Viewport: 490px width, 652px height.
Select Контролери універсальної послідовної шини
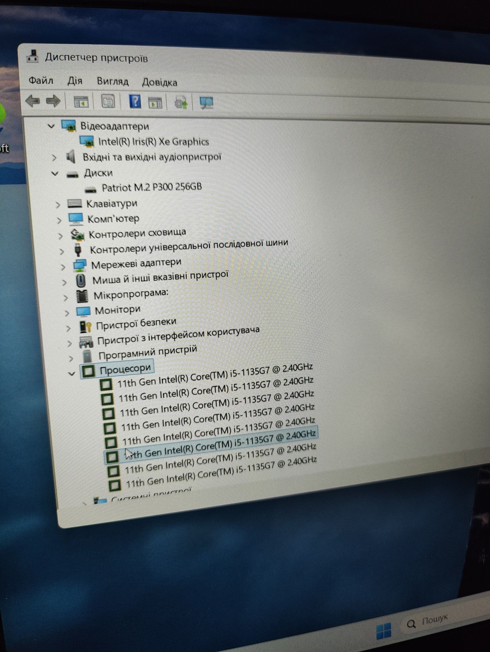189,246
